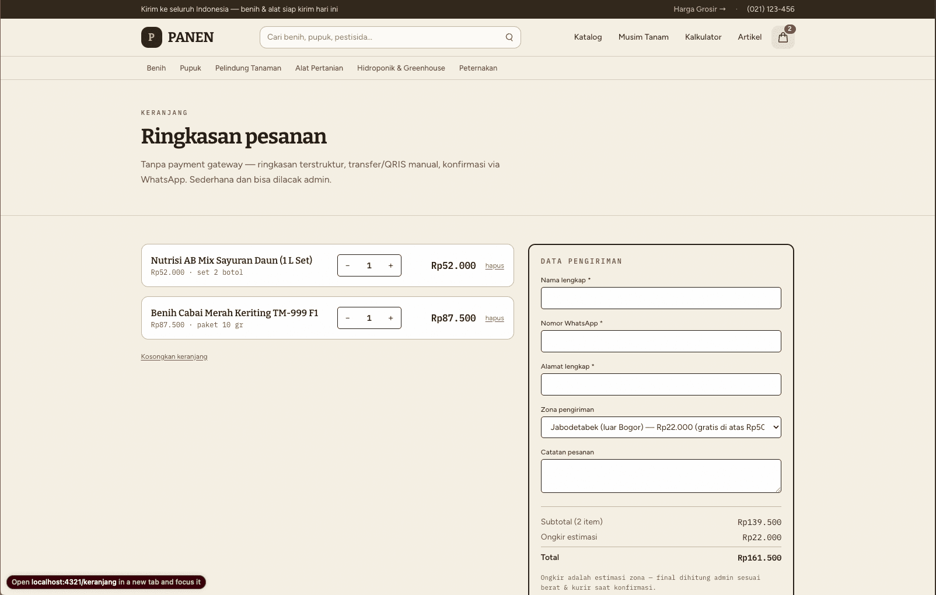Focus the Nomor WhatsApp field
This screenshot has height=595, width=936.
click(x=661, y=341)
